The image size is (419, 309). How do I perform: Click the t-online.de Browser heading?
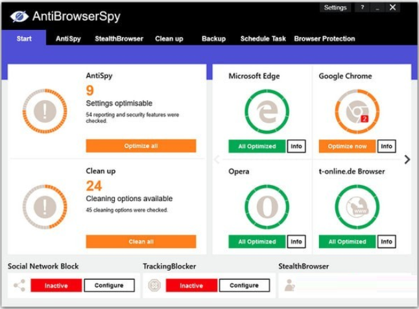(352, 171)
